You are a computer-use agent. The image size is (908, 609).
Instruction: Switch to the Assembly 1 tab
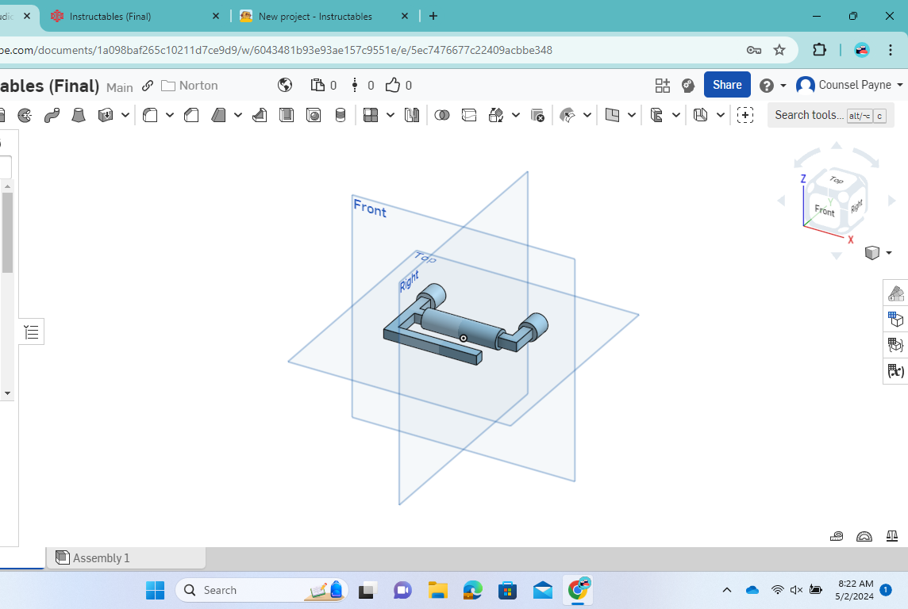pos(125,557)
